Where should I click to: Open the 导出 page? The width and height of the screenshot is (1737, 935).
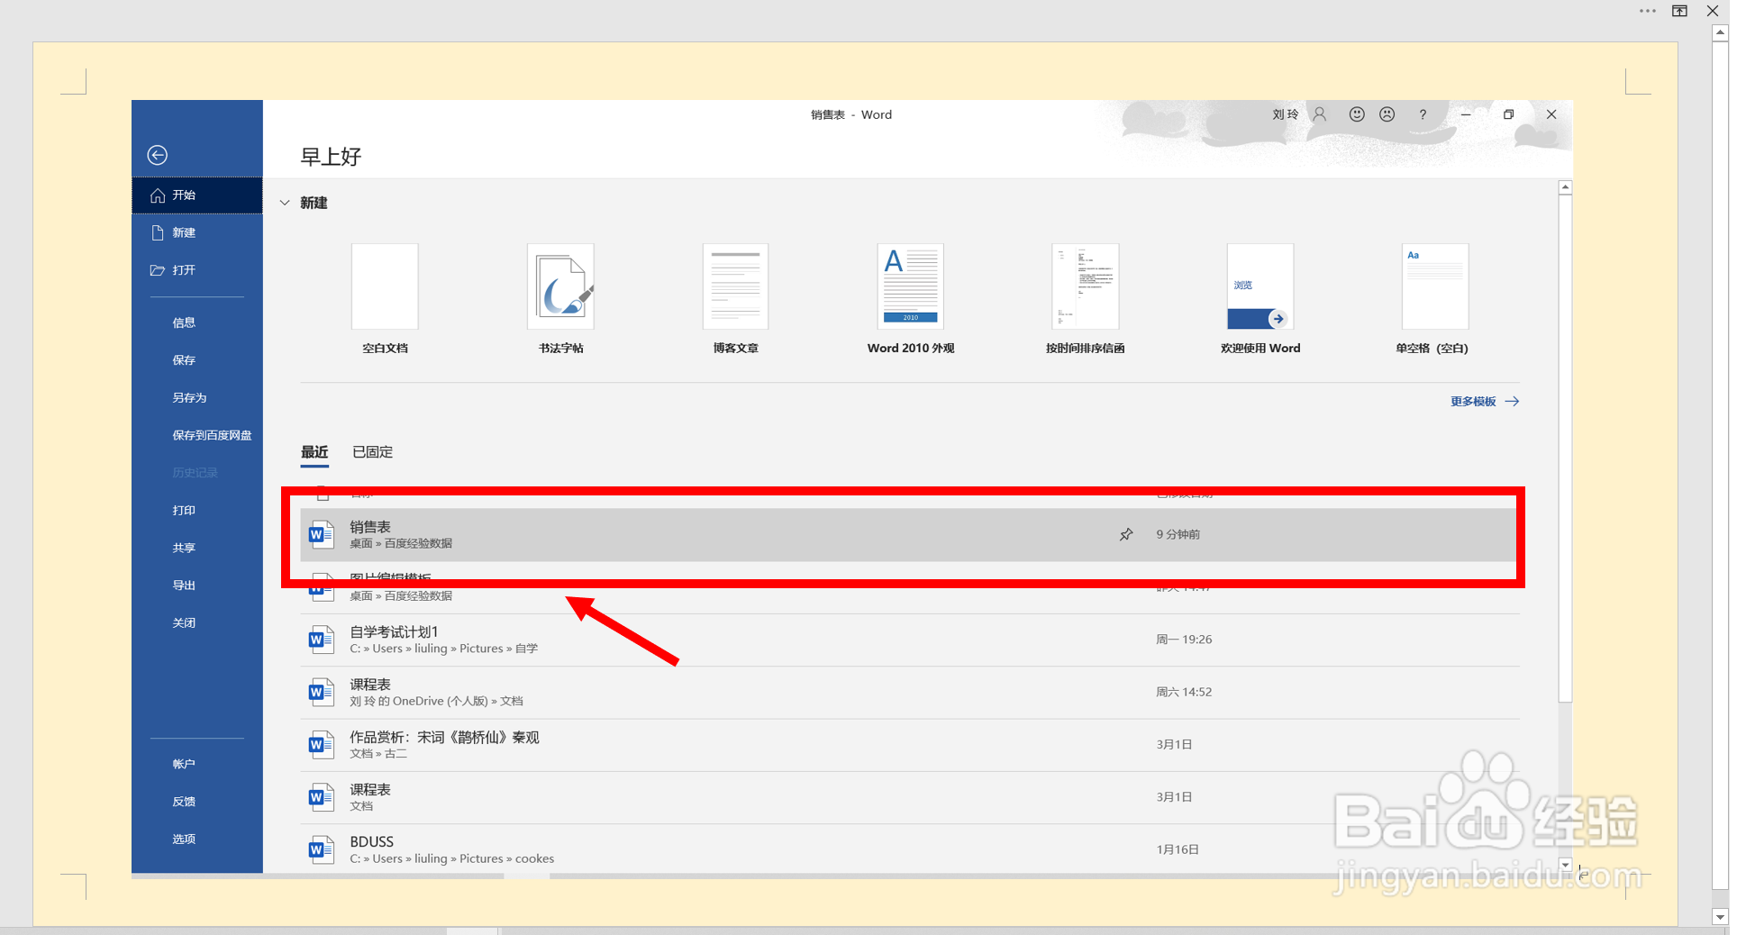[197, 586]
